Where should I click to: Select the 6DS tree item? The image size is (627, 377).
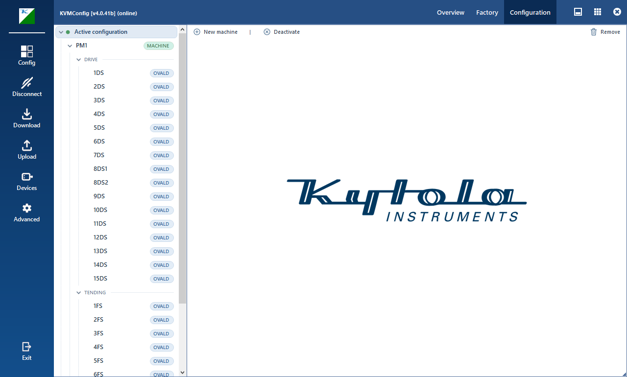pos(99,141)
